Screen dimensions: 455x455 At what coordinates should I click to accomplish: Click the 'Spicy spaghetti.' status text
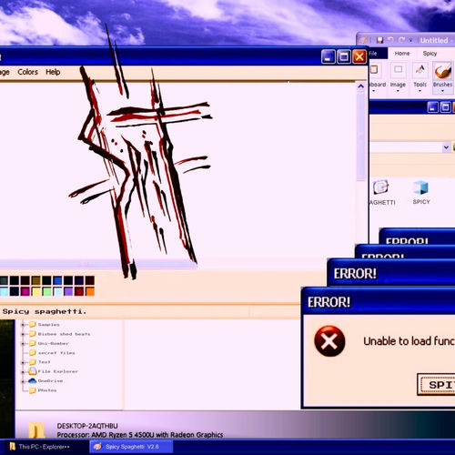tap(45, 311)
